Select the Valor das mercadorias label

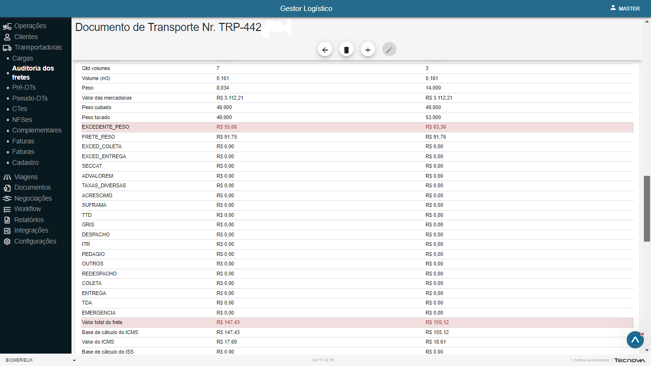click(x=107, y=98)
